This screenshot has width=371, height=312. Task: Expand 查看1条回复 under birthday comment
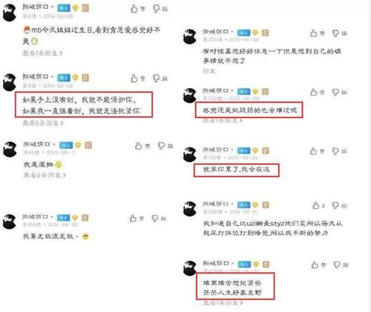pyautogui.click(x=42, y=53)
